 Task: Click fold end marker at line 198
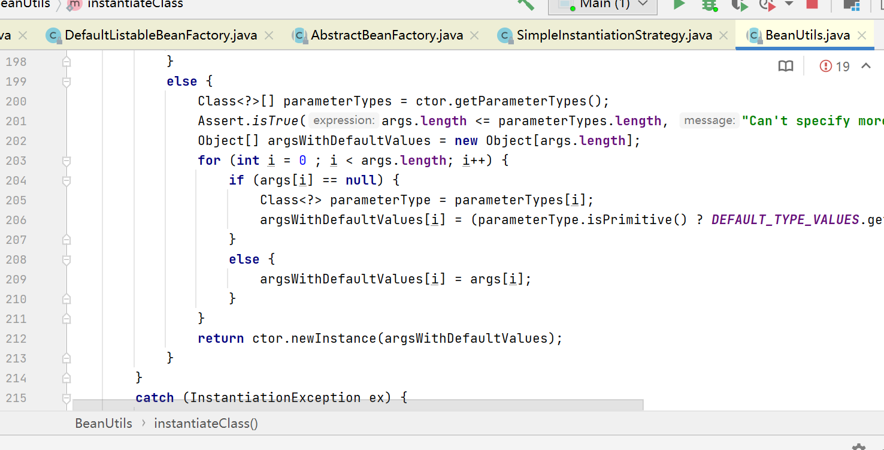point(66,62)
